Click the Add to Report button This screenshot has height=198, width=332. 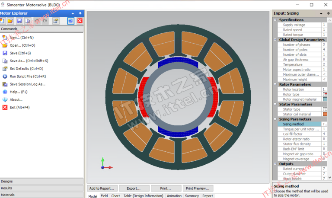click(102, 188)
